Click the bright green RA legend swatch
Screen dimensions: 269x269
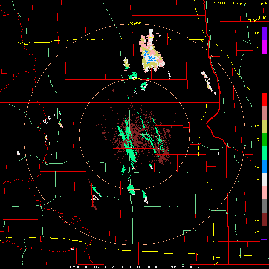tap(264, 153)
